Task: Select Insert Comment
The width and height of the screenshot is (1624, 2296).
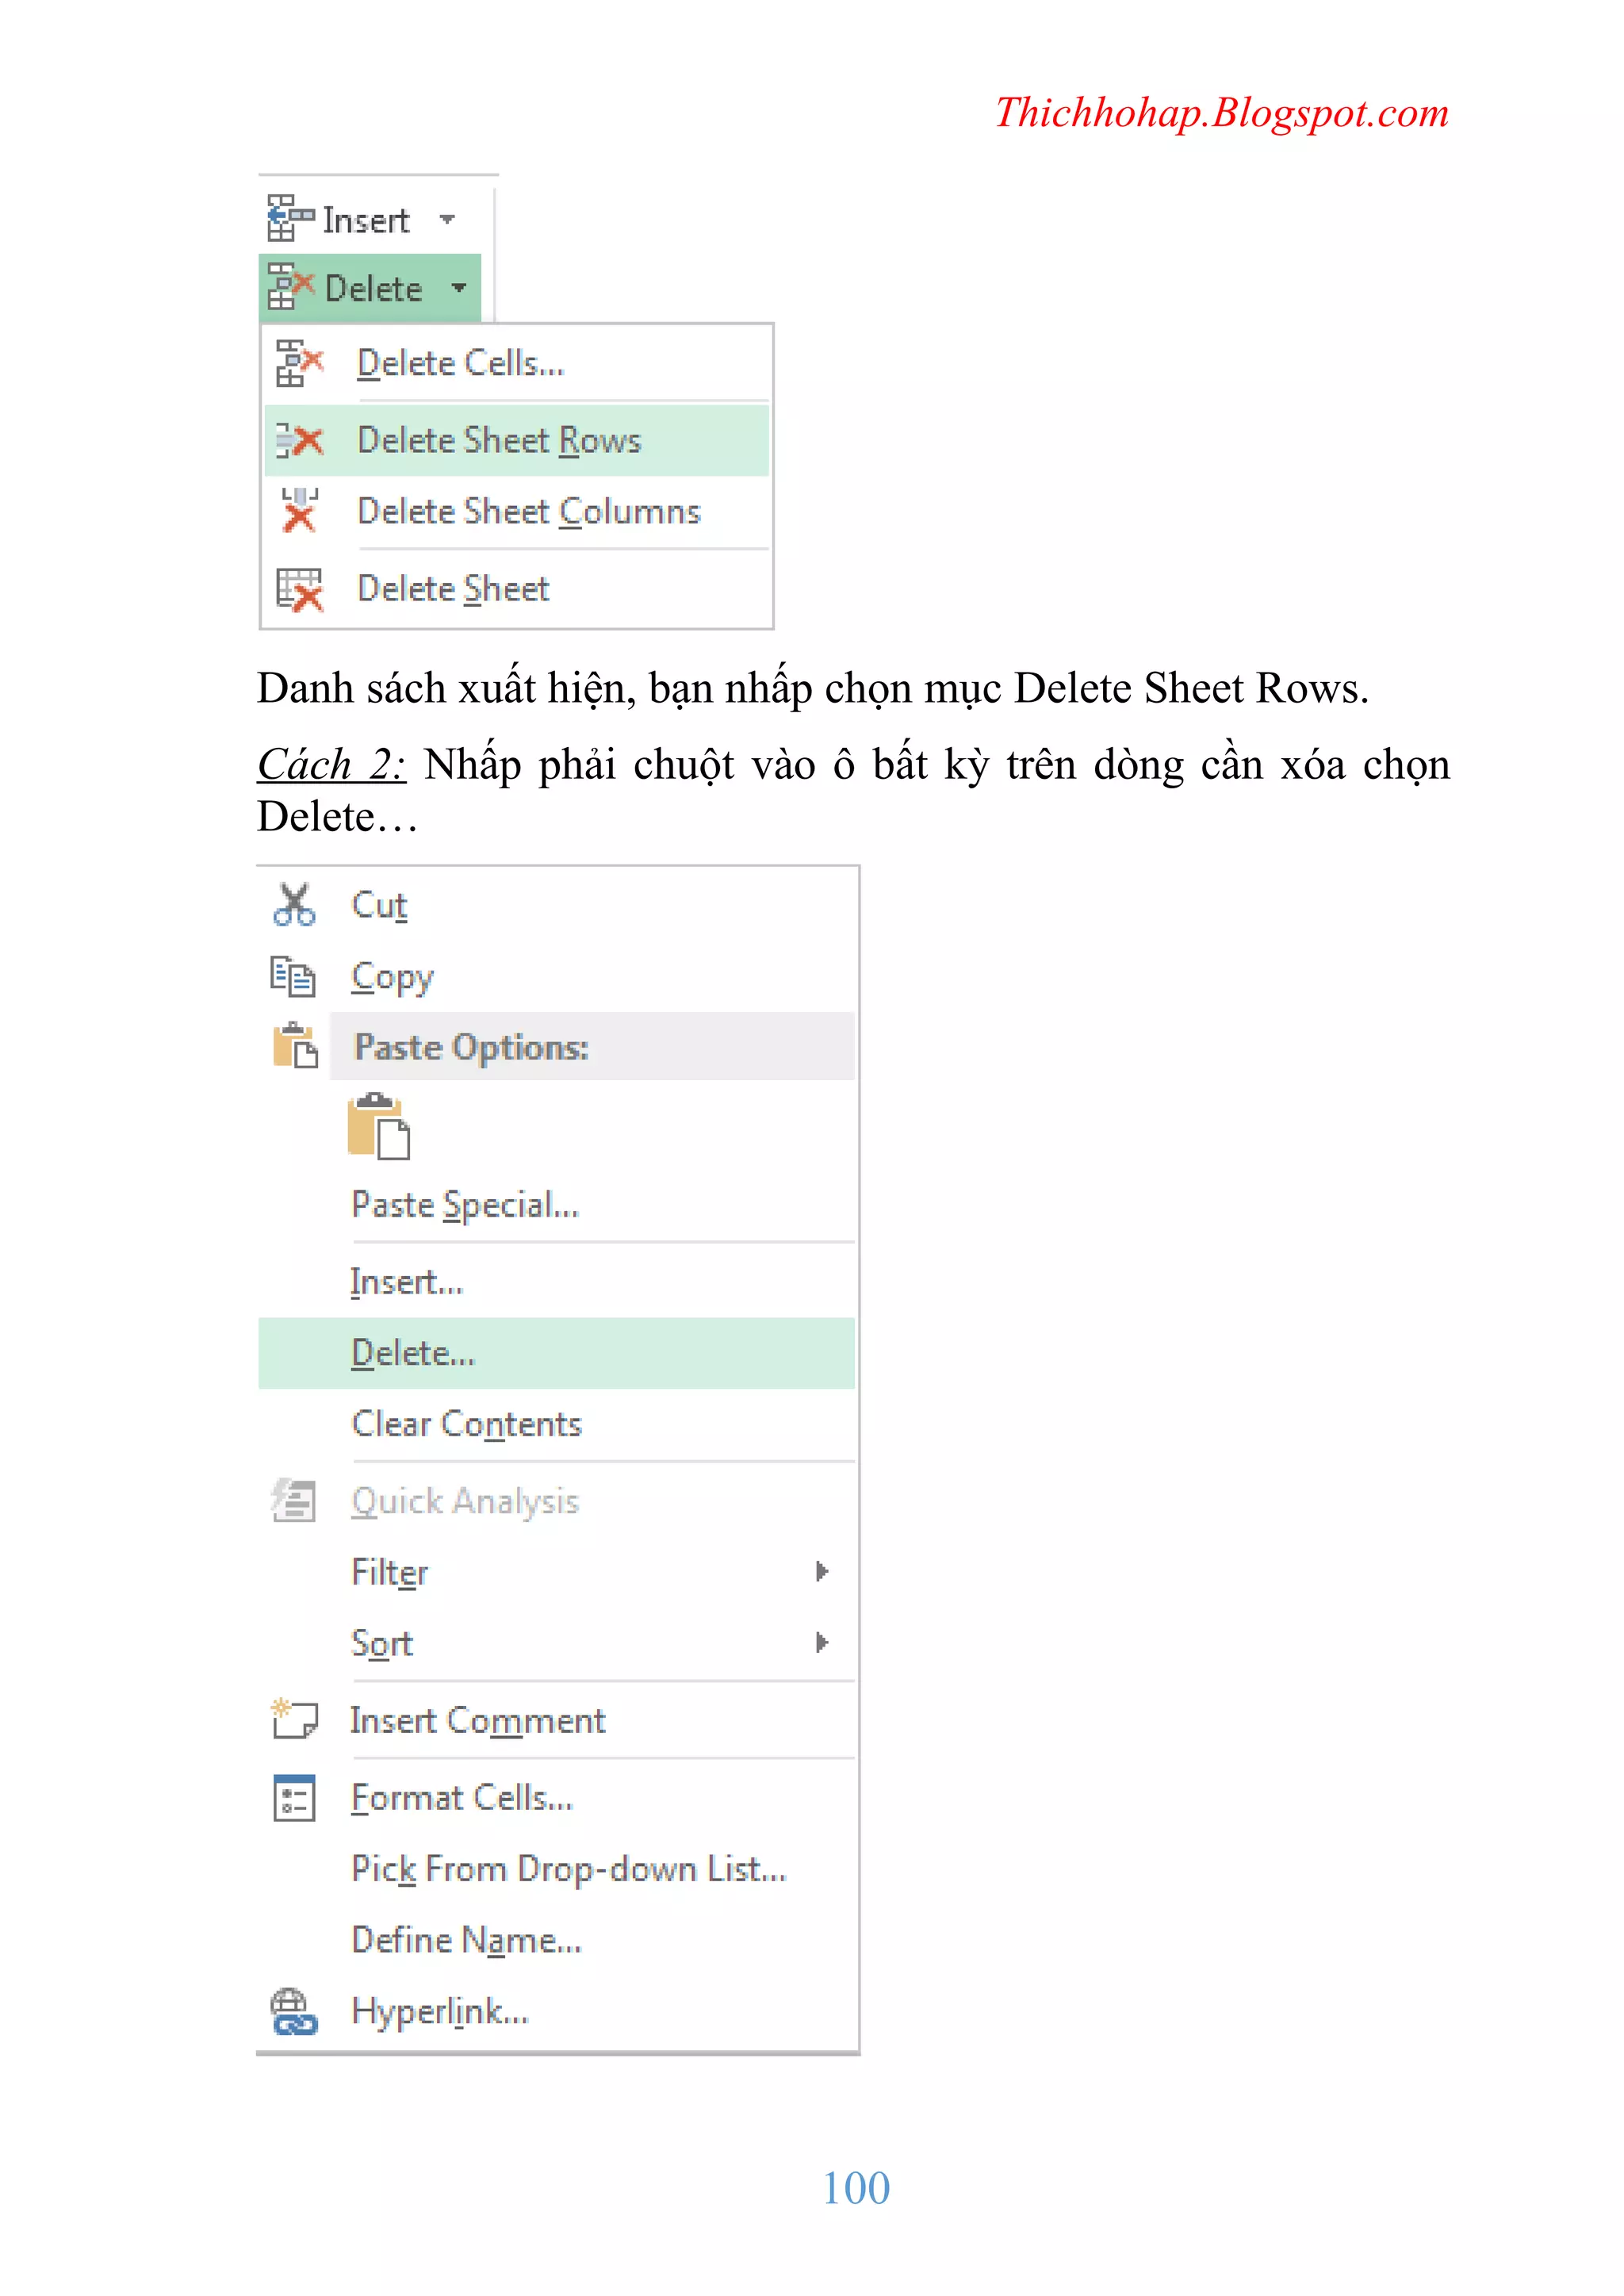Action: [x=557, y=1719]
